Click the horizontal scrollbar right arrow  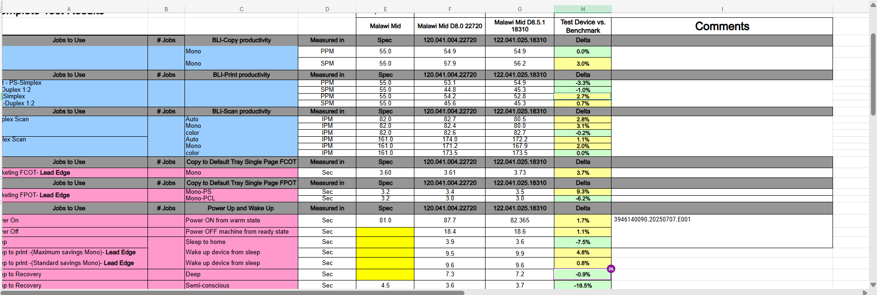pyautogui.click(x=865, y=293)
